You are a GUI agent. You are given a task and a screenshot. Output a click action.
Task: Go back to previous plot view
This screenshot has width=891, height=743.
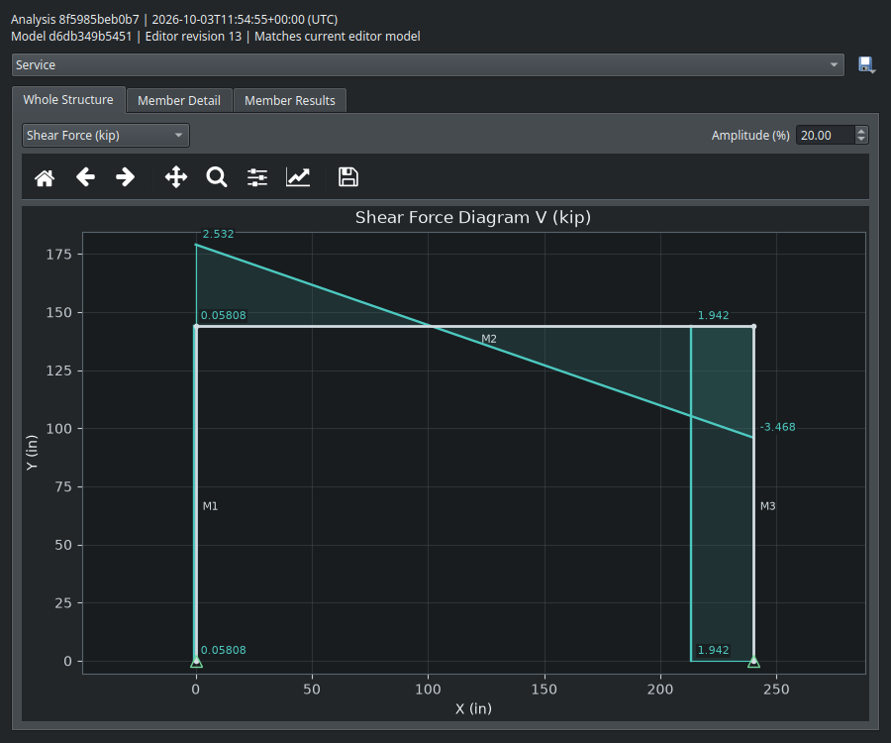click(85, 177)
